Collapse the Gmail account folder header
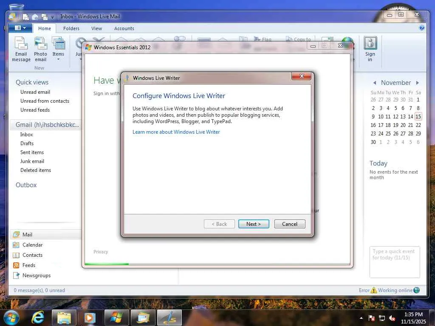 [x=47, y=125]
